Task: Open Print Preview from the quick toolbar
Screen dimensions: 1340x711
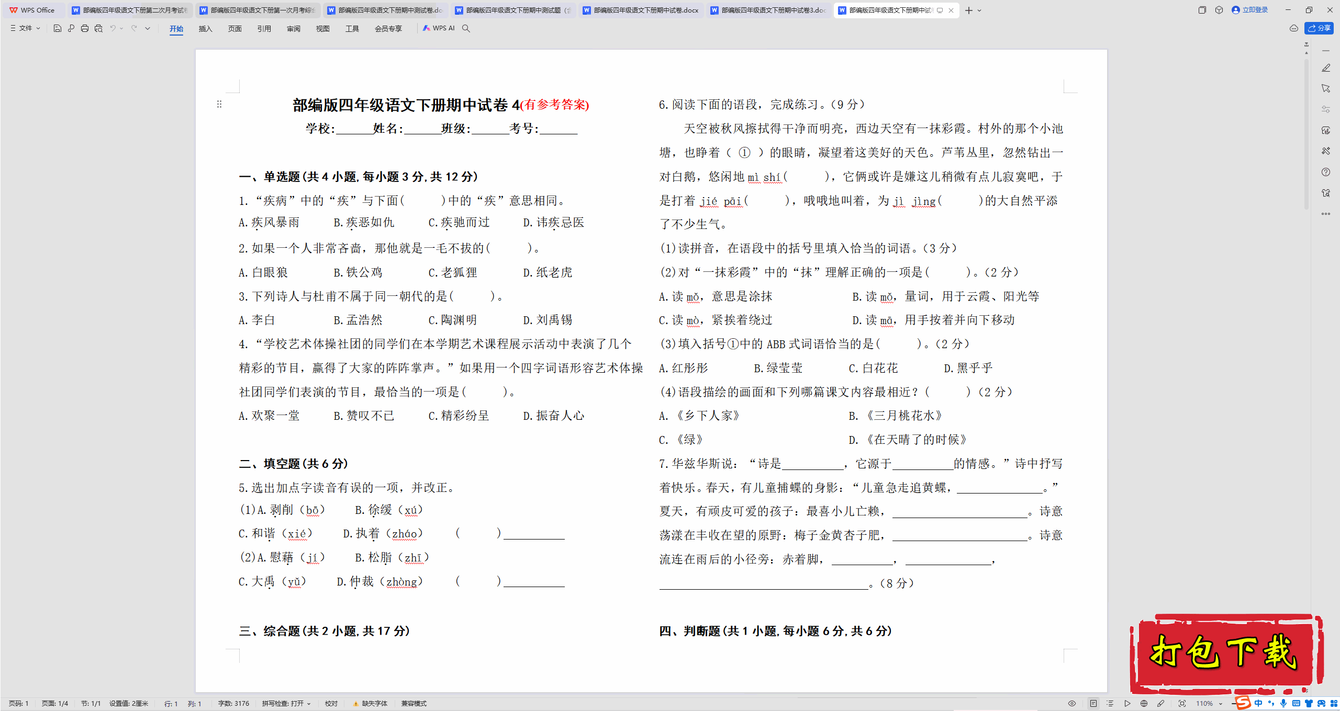Action: pos(98,28)
